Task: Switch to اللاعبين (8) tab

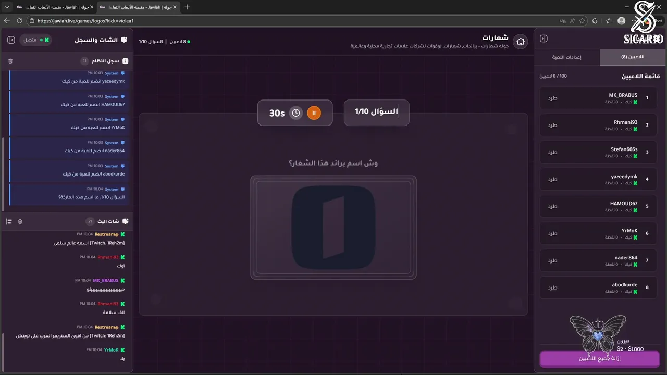Action: coord(633,57)
